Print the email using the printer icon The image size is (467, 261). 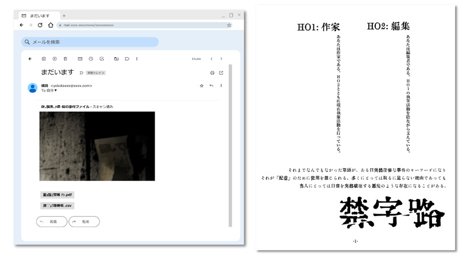212,73
